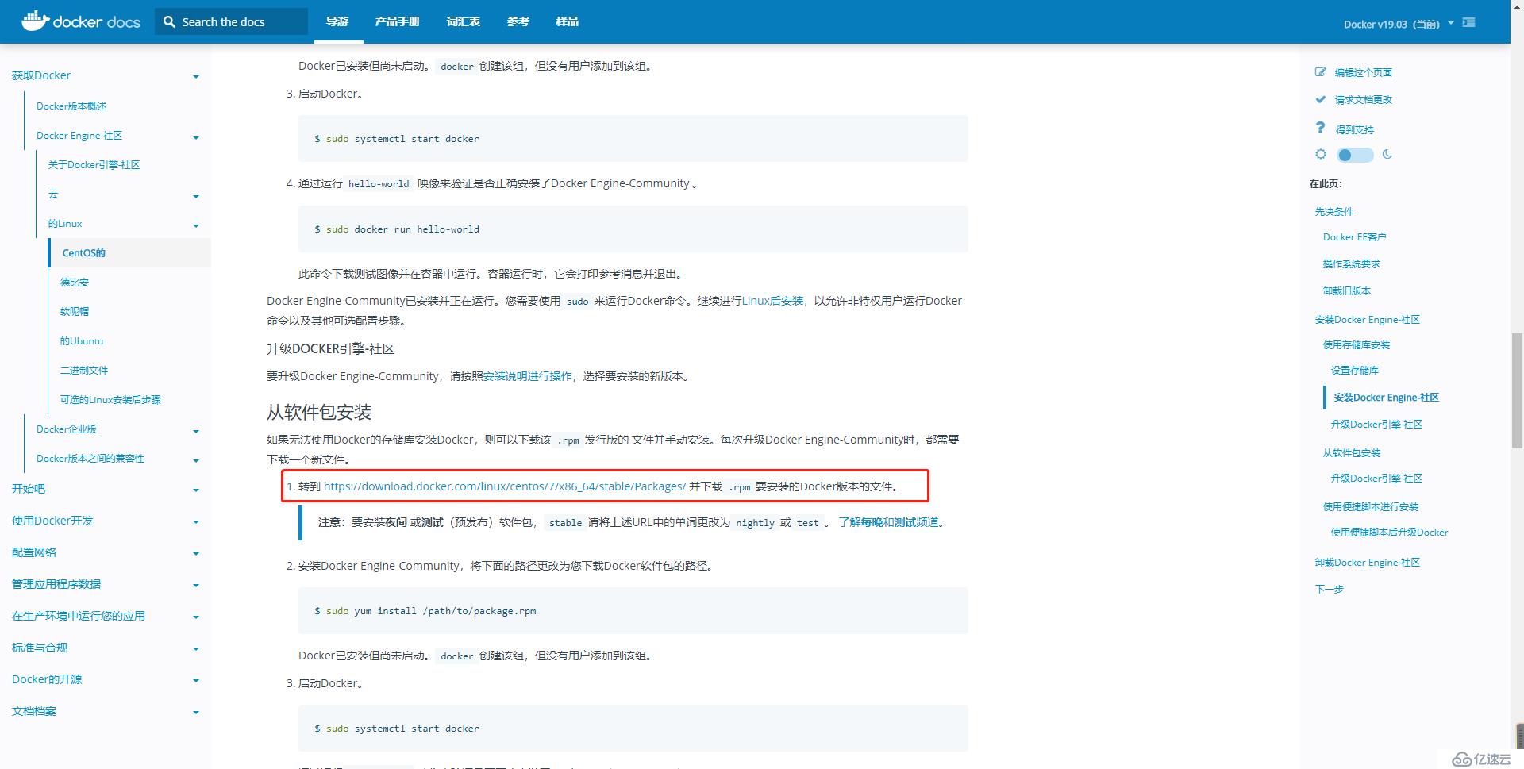The image size is (1524, 769).
Task: Collapse the Docker Engine-社区 arrow
Action: pyautogui.click(x=196, y=137)
